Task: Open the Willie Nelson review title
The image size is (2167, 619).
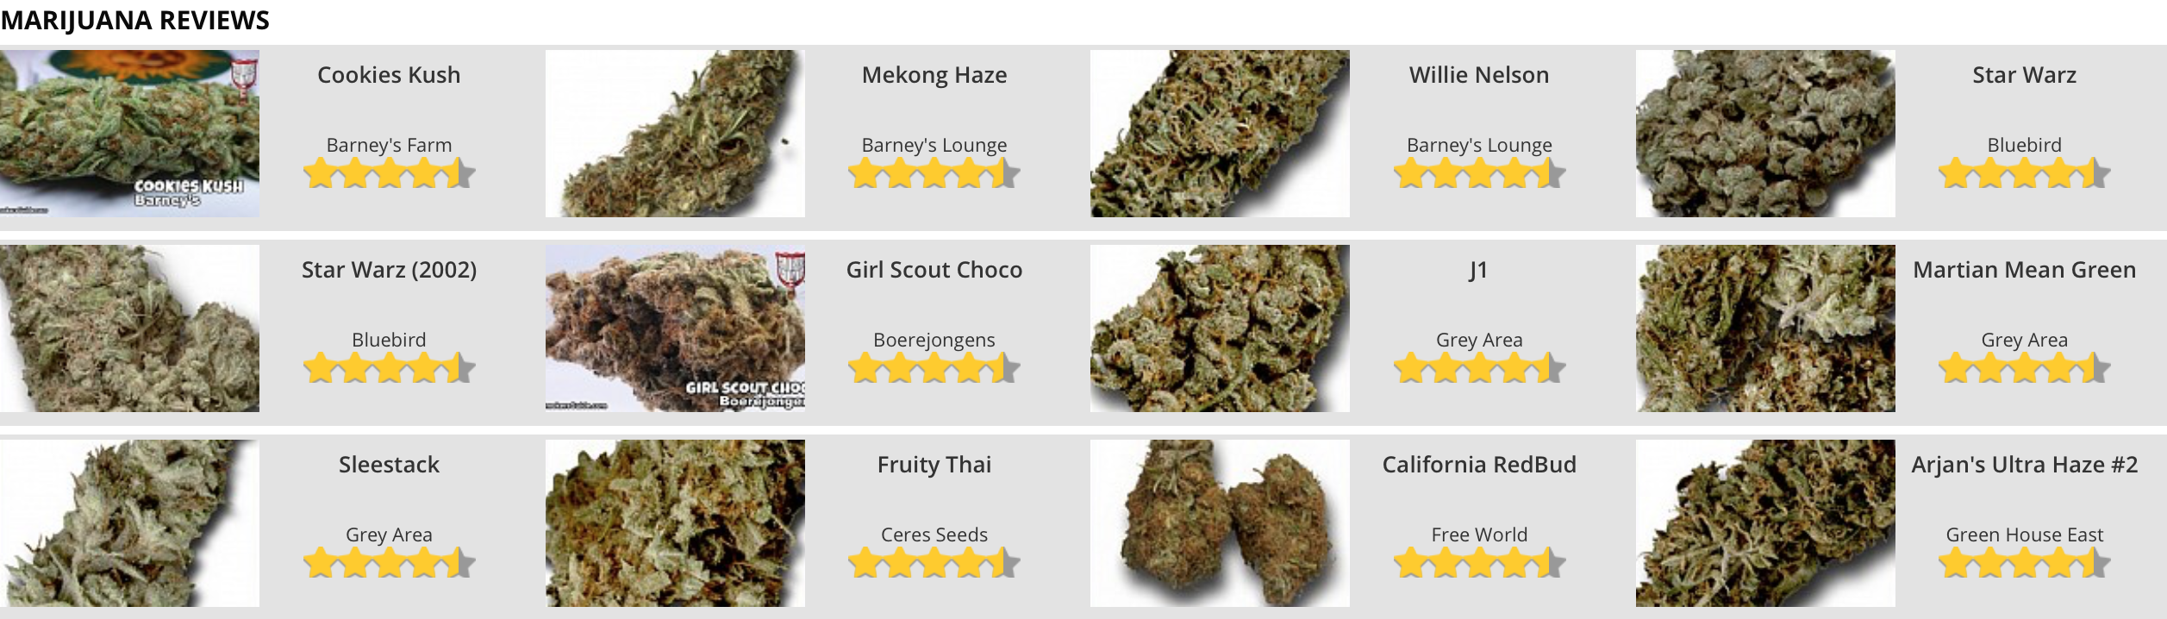Action: 1479,75
